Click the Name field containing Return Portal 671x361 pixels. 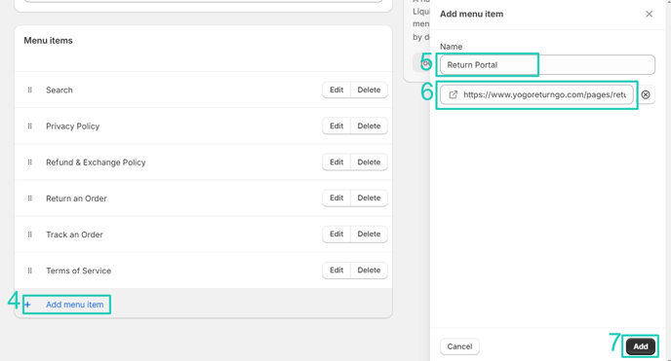tap(547, 65)
